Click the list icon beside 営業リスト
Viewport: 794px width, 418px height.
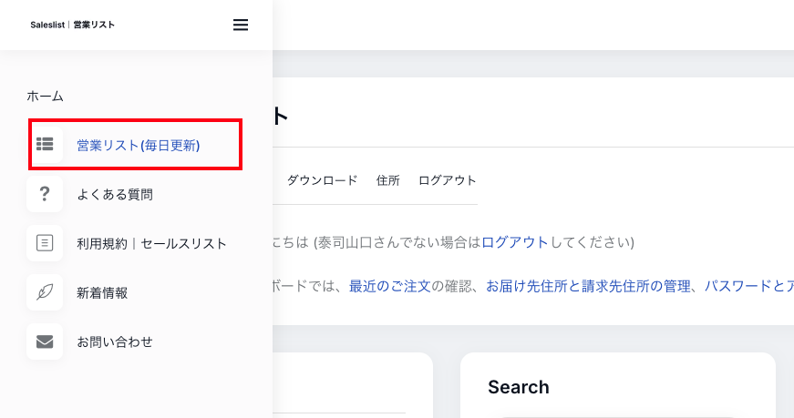45,145
